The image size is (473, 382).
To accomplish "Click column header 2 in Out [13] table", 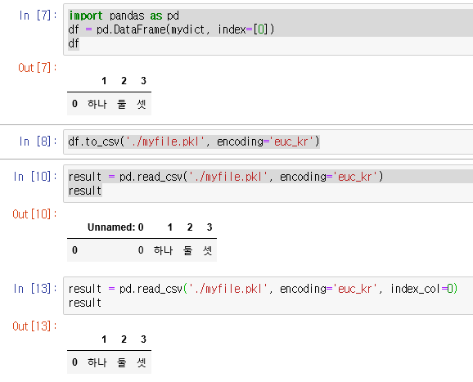I will click(124, 339).
